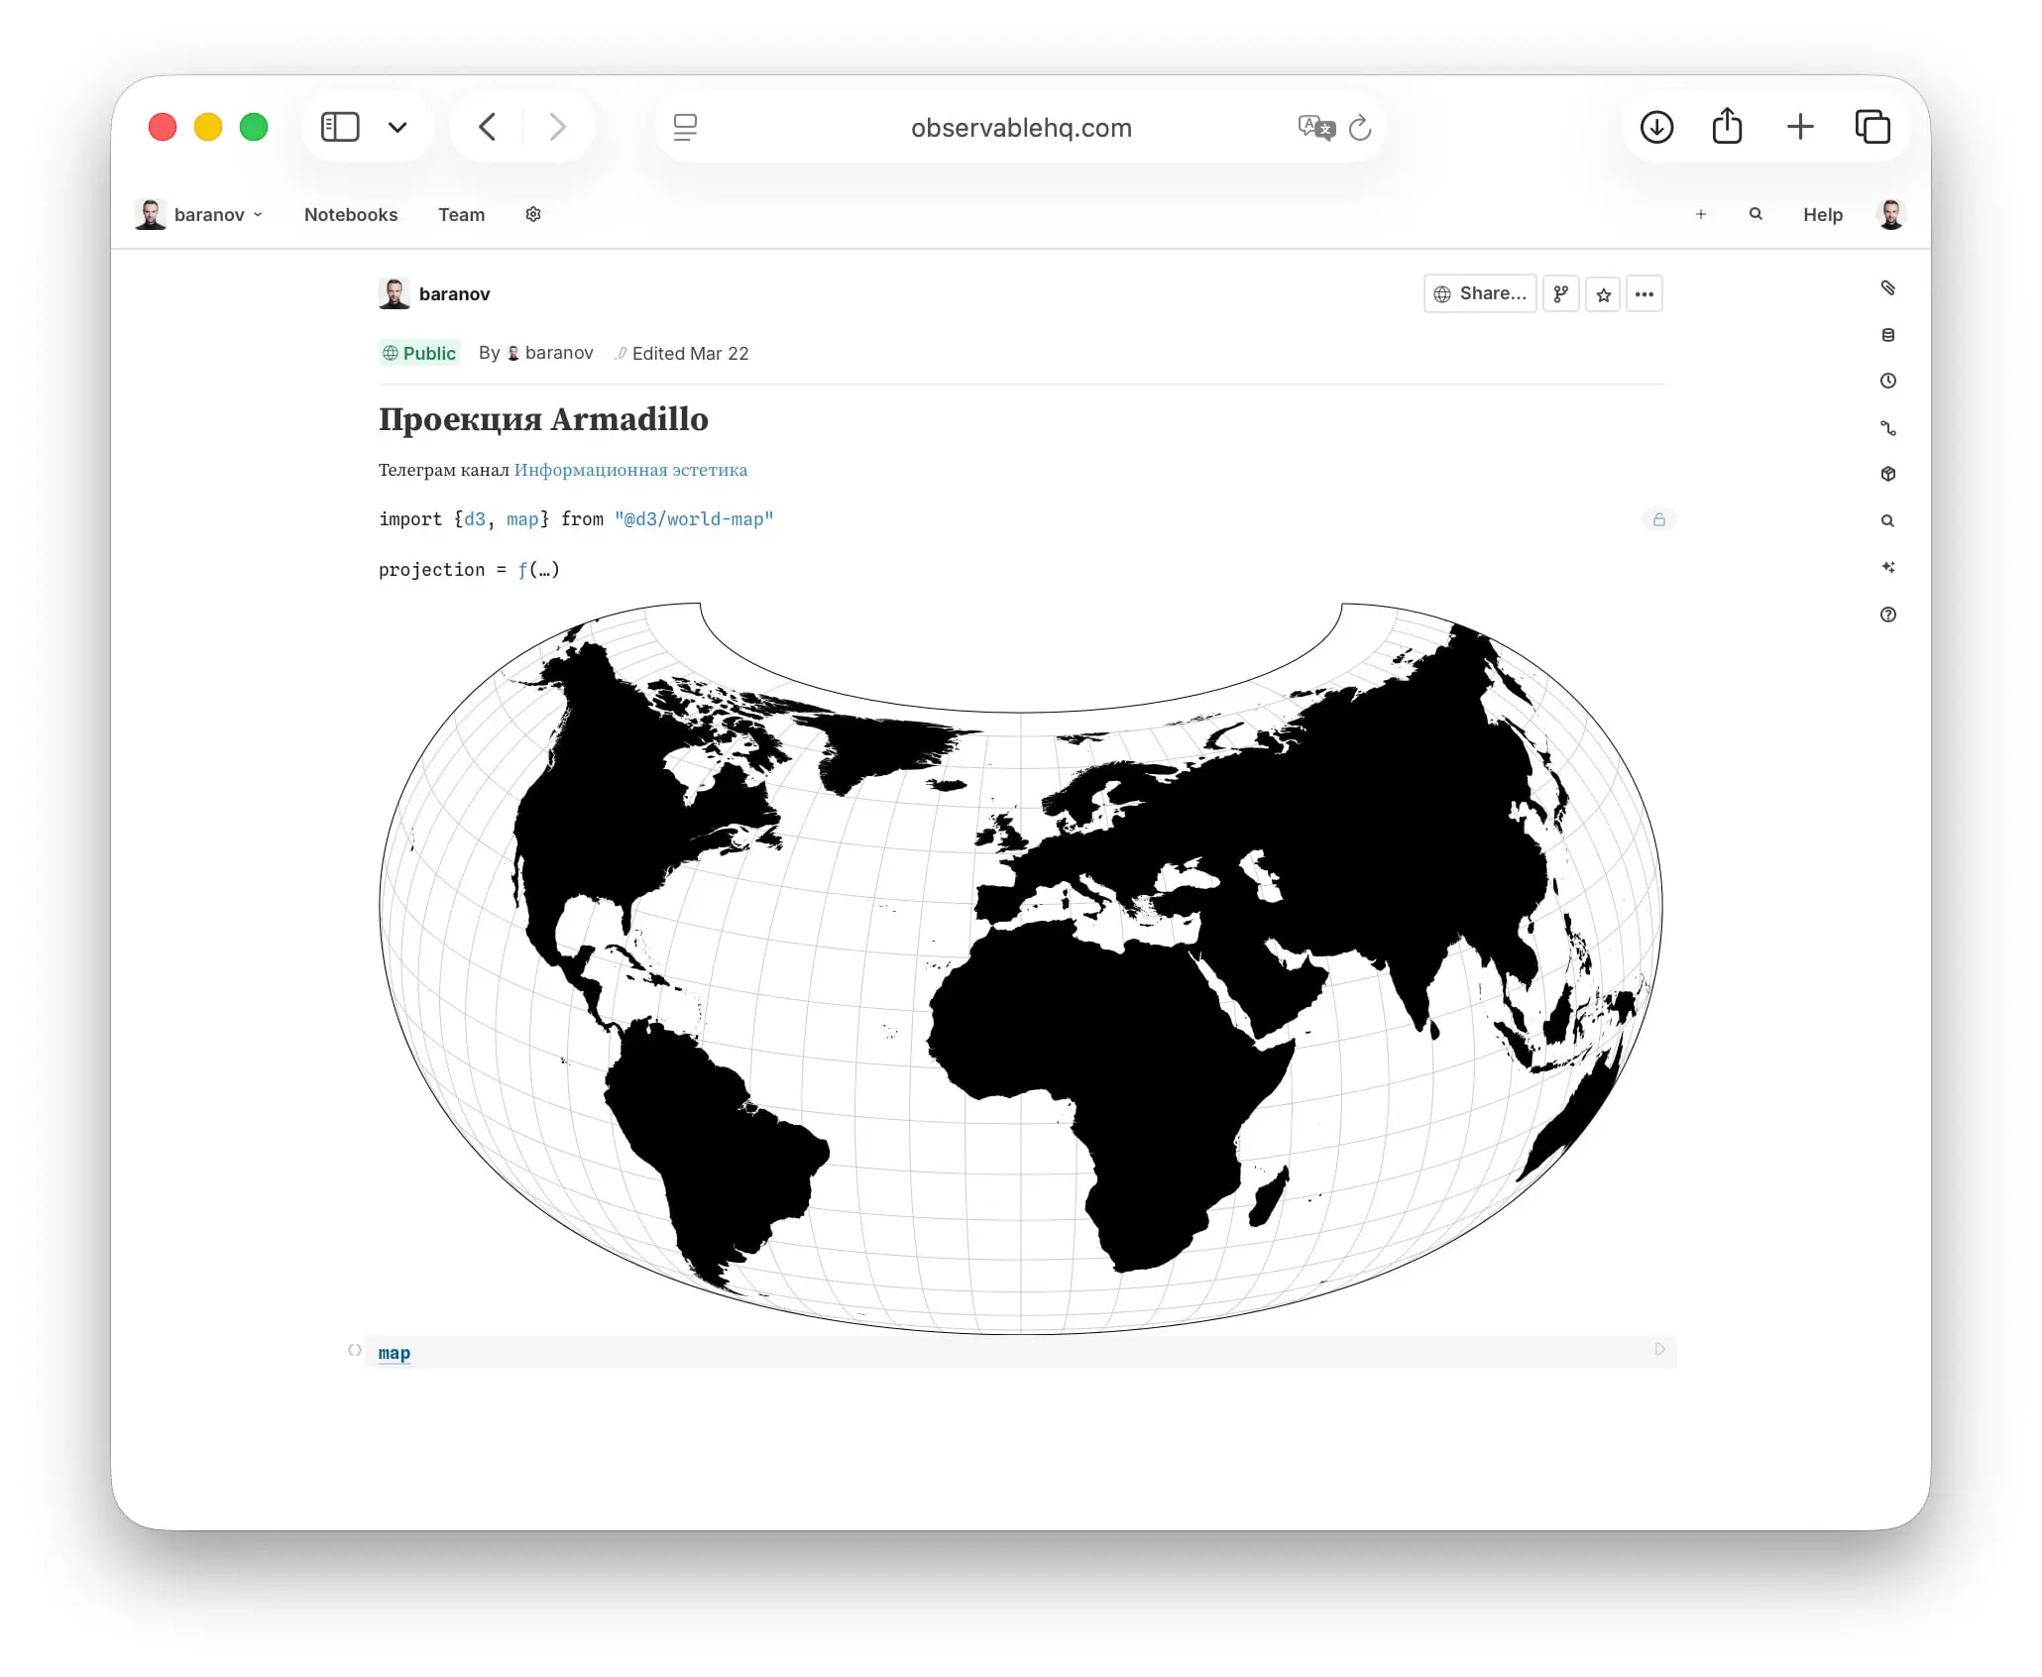2042x1677 pixels.
Task: Open the databases pane
Action: tap(1888, 335)
